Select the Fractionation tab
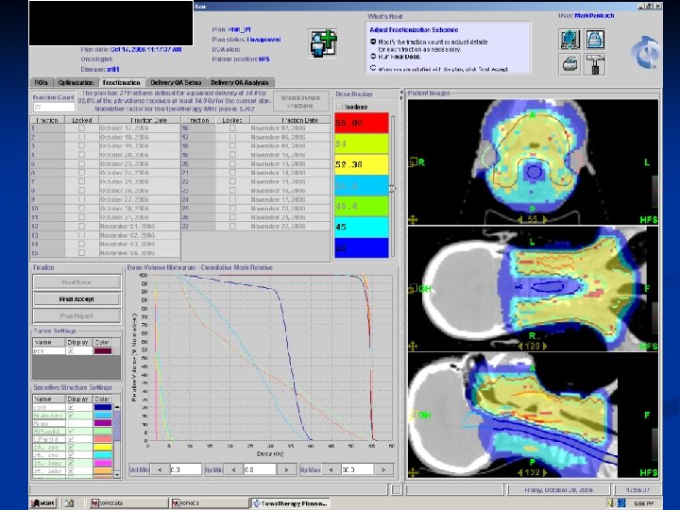This screenshot has height=510, width=680. click(122, 82)
